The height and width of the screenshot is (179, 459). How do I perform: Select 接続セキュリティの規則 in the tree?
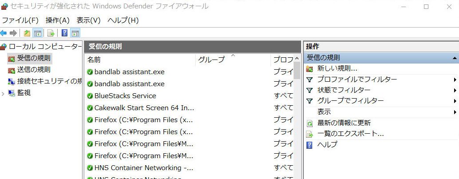click(50, 81)
